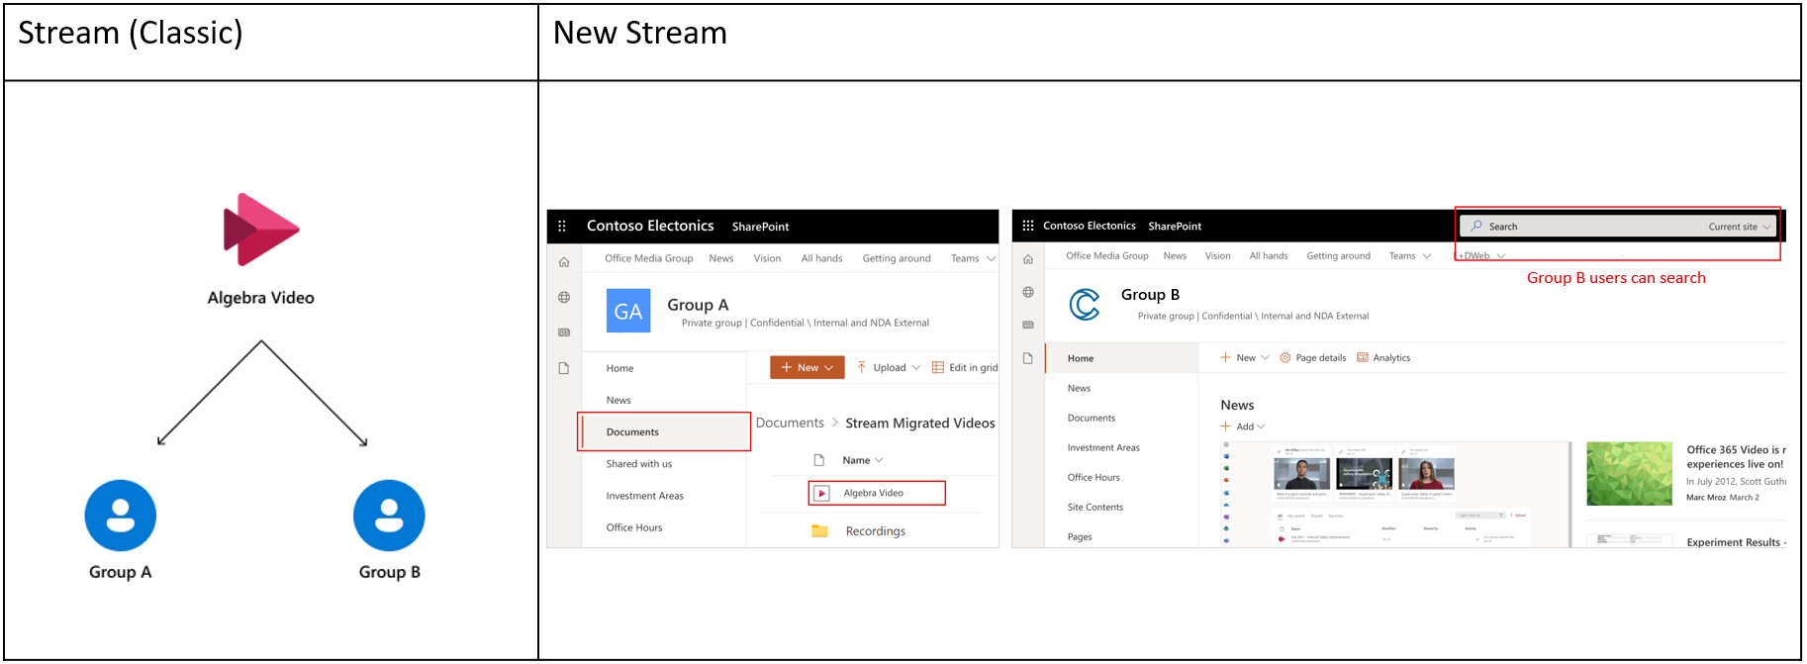Open Recordings folder name

(x=875, y=531)
